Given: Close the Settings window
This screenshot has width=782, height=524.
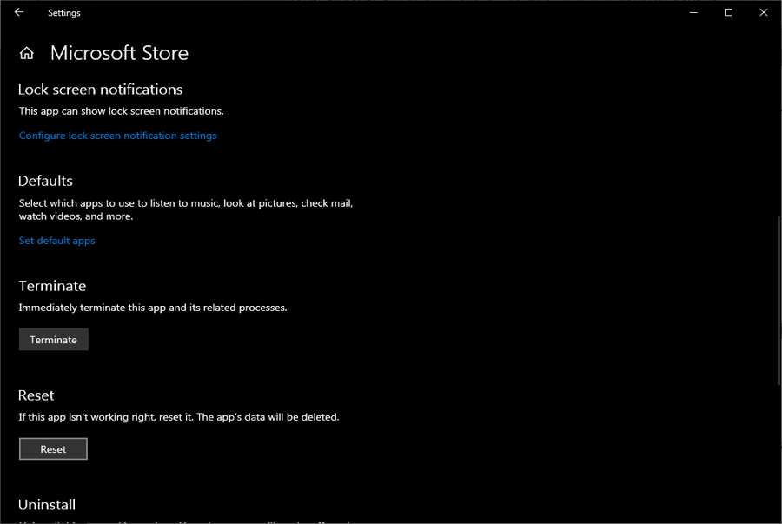Looking at the screenshot, I should (763, 12).
